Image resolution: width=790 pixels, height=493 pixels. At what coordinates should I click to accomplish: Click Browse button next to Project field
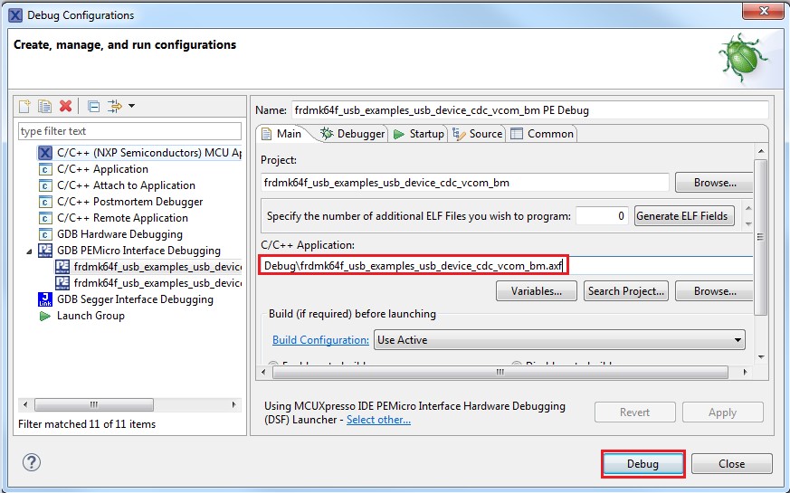tap(714, 183)
